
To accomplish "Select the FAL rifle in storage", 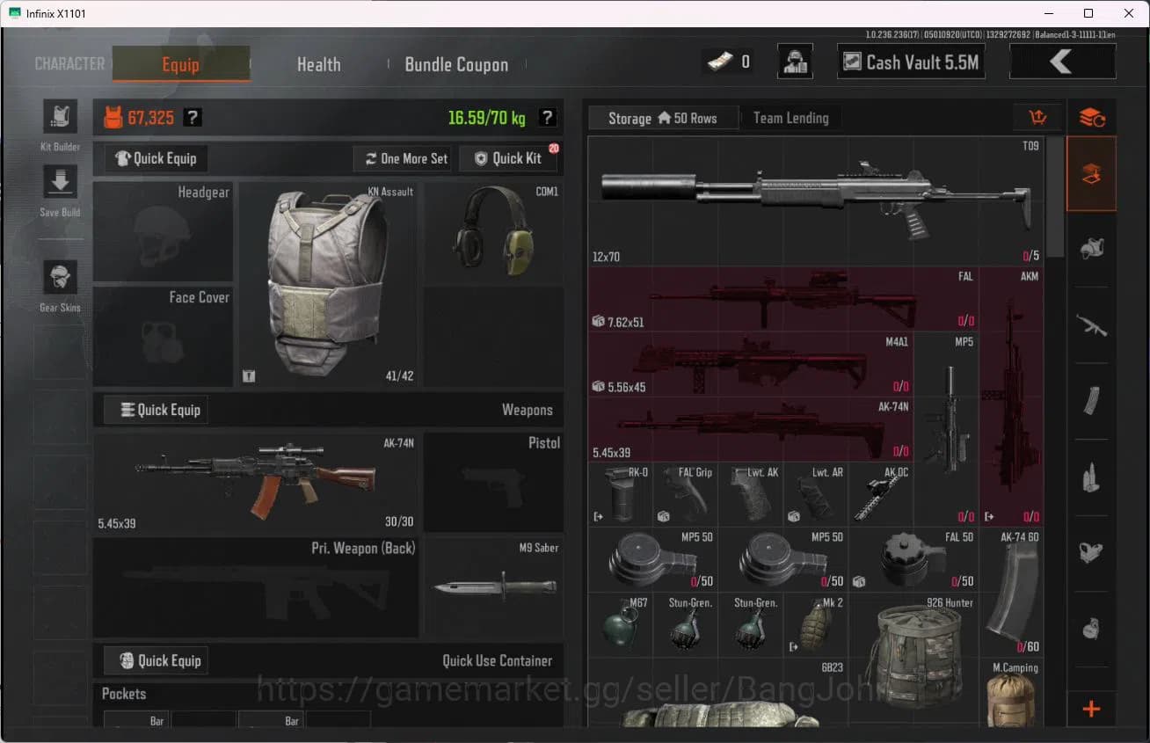I will point(783,299).
